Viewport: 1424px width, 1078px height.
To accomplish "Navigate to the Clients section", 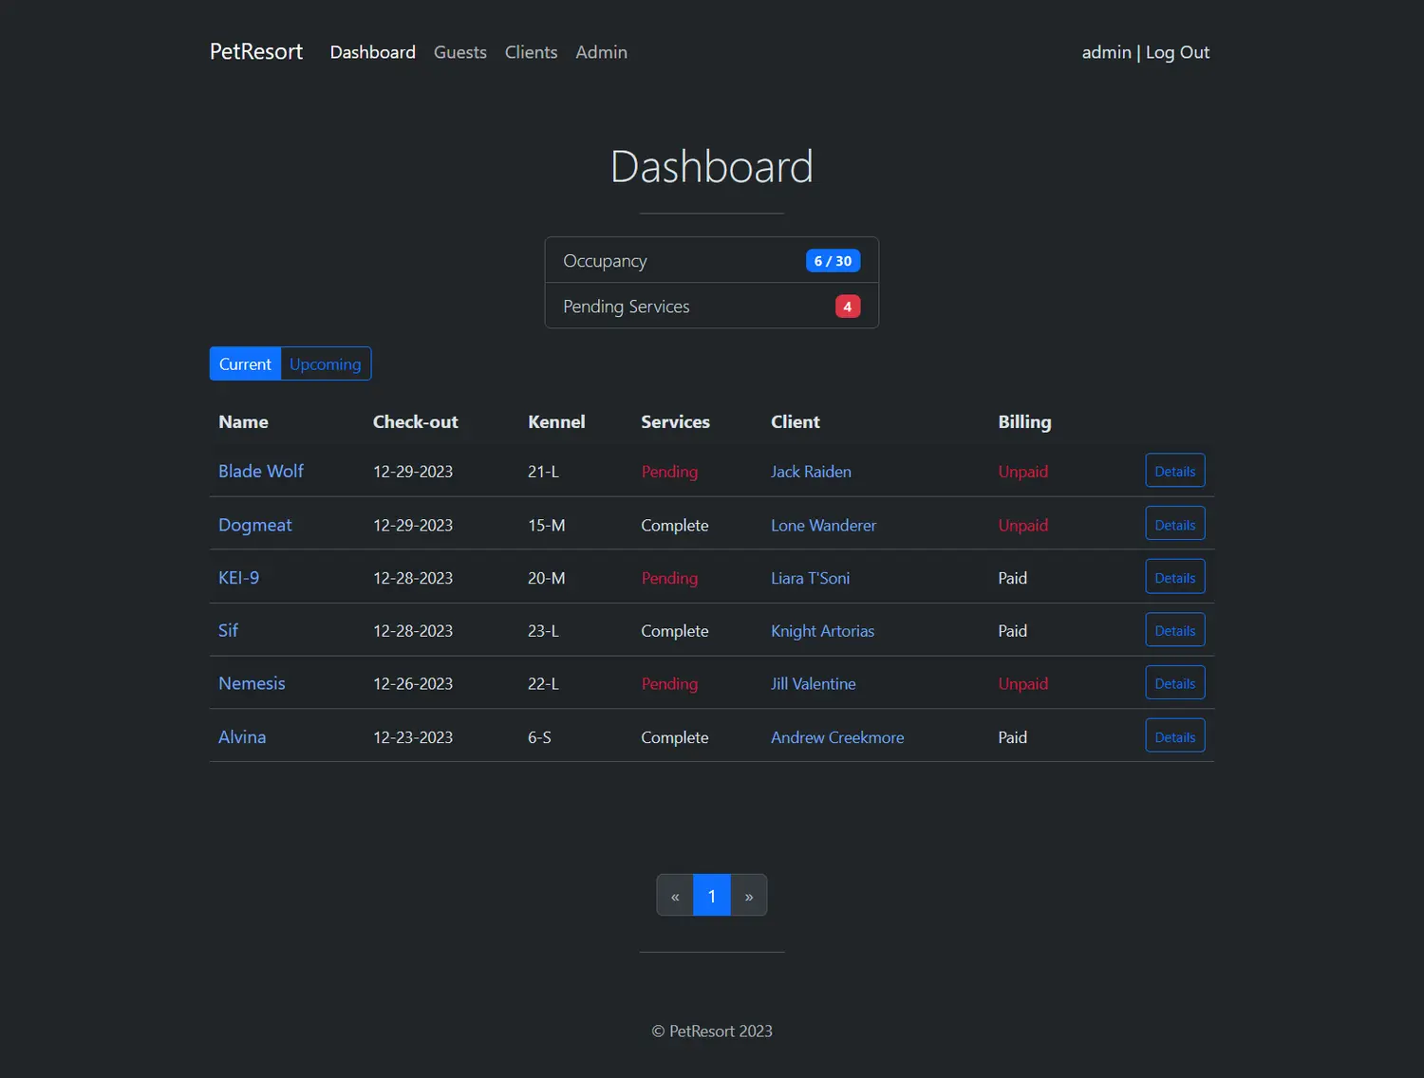I will click(x=531, y=52).
